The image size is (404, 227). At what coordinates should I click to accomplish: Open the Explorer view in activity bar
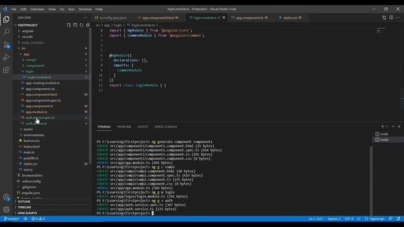[6, 20]
